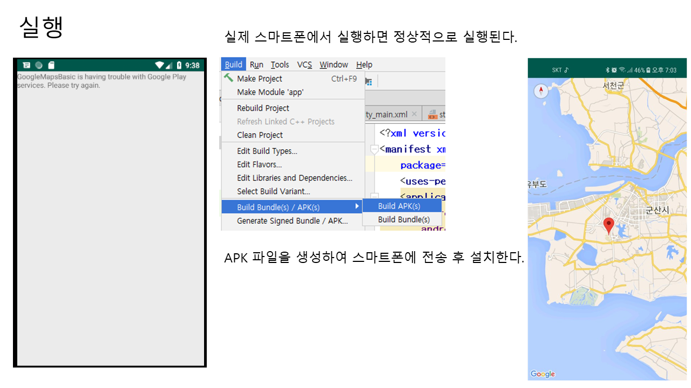Close the ty_main.xml editor tab
This screenshot has width=691, height=388.
pyautogui.click(x=414, y=114)
